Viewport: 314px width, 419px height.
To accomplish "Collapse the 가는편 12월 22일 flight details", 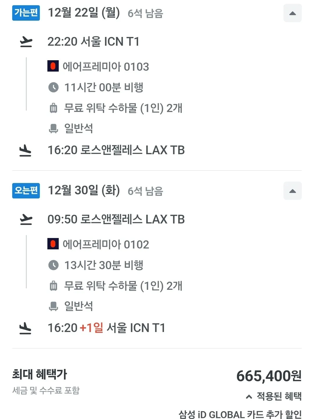I will (x=292, y=13).
